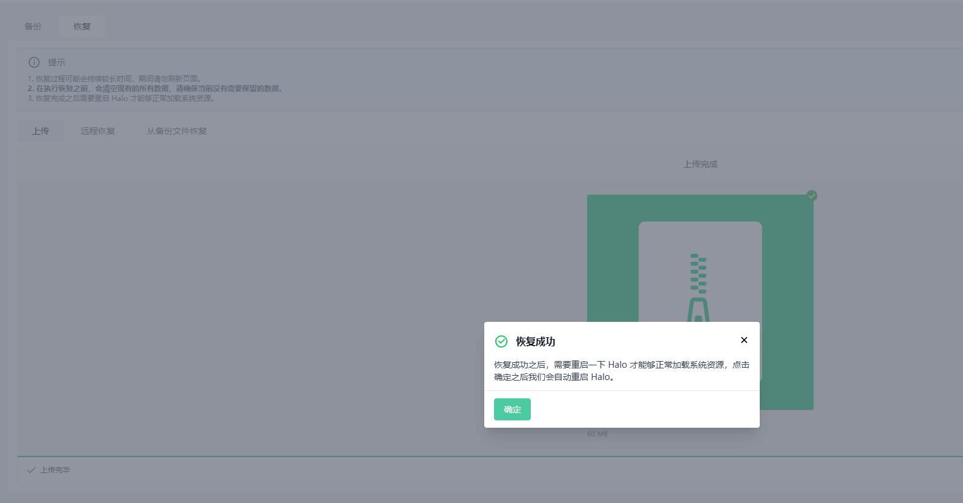Select the 恢复 tab
The image size is (963, 503).
82,26
